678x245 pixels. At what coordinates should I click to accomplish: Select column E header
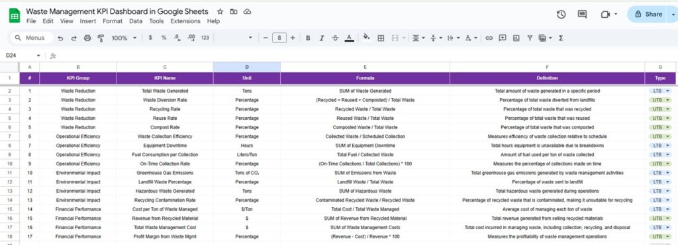[x=365, y=67]
